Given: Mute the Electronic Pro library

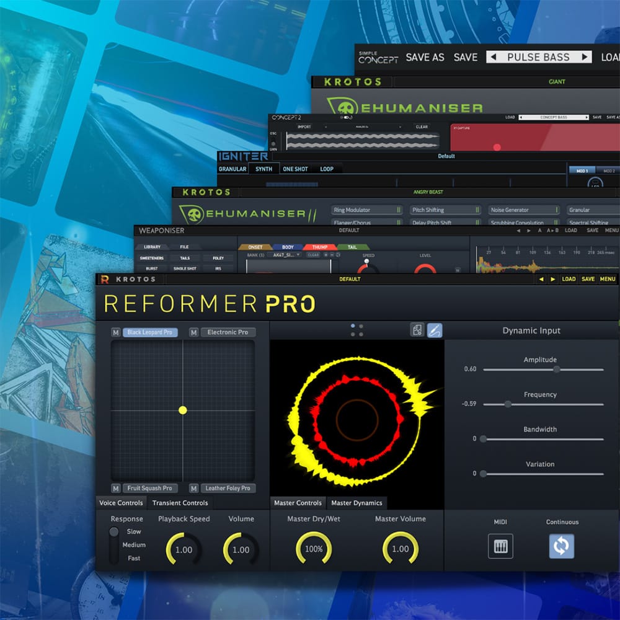Looking at the screenshot, I should 193,332.
